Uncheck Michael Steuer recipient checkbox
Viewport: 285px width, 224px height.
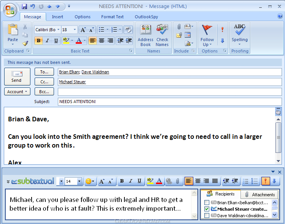pos(207,209)
